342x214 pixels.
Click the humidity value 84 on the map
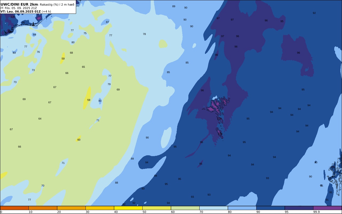(x=34, y=35)
